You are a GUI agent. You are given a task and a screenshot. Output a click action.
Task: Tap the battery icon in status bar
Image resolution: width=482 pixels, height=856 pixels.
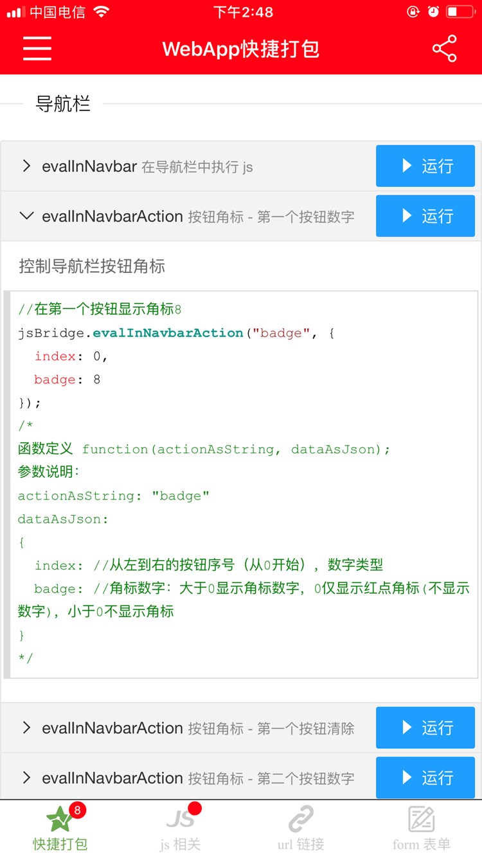point(461,12)
